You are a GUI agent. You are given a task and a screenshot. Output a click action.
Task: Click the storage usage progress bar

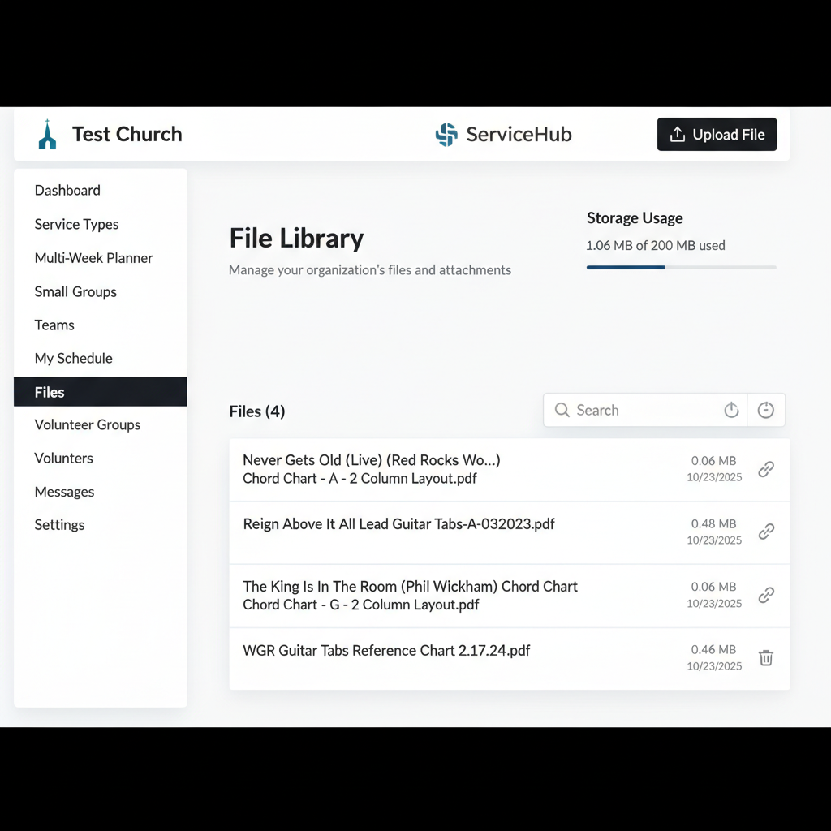pyautogui.click(x=681, y=267)
